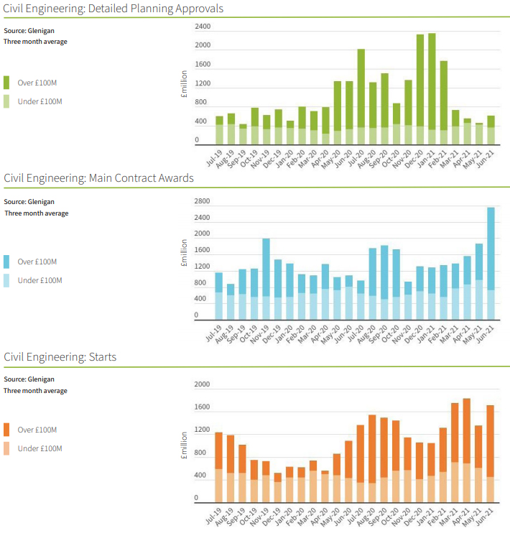Image resolution: width=510 pixels, height=536 pixels.
Task: Click the dark orange Over £100M legend swatch
Action: (x=7, y=430)
